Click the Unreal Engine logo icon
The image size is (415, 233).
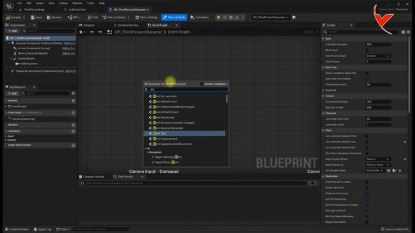8,6
